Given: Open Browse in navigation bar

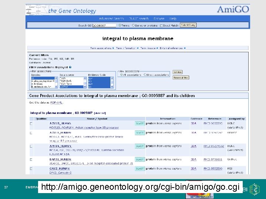Looking at the screenshot, I should coord(159,18).
